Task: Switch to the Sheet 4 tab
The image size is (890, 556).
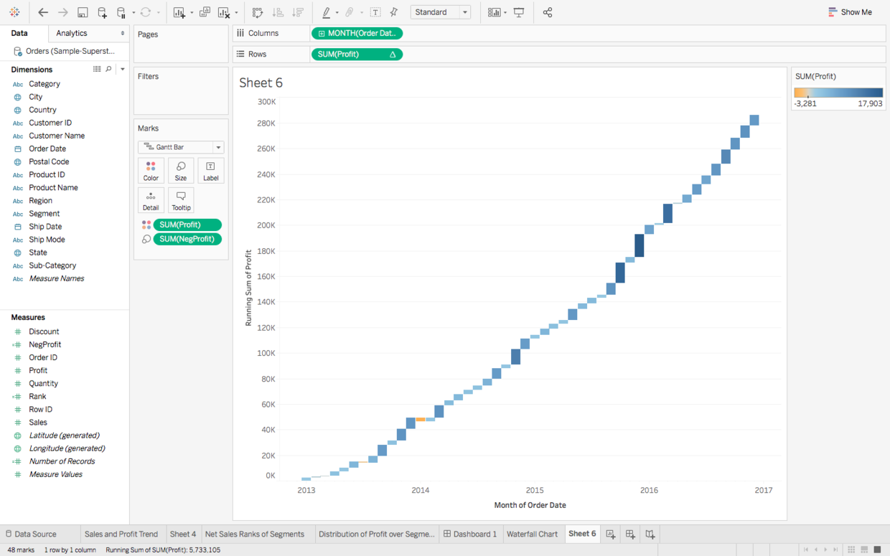Action: click(183, 534)
